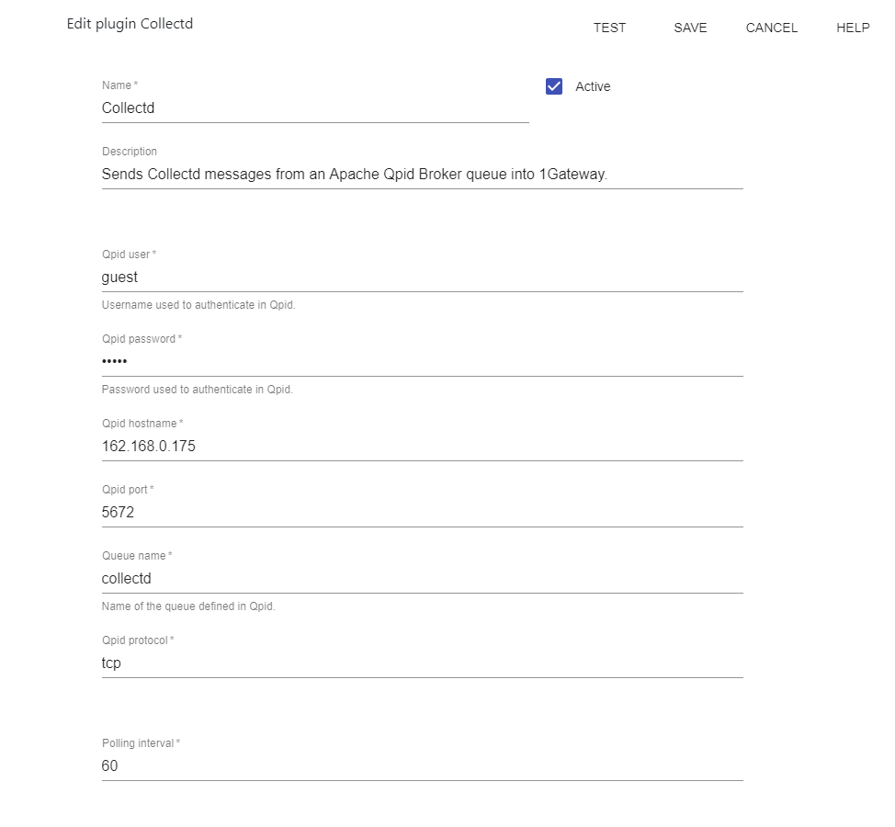Focus the Queue name field with lowercase collectd

coord(422,578)
